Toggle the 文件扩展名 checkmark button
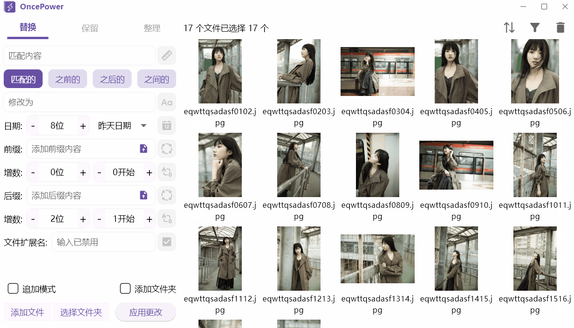Viewport: 574px width, 328px height. click(166, 242)
